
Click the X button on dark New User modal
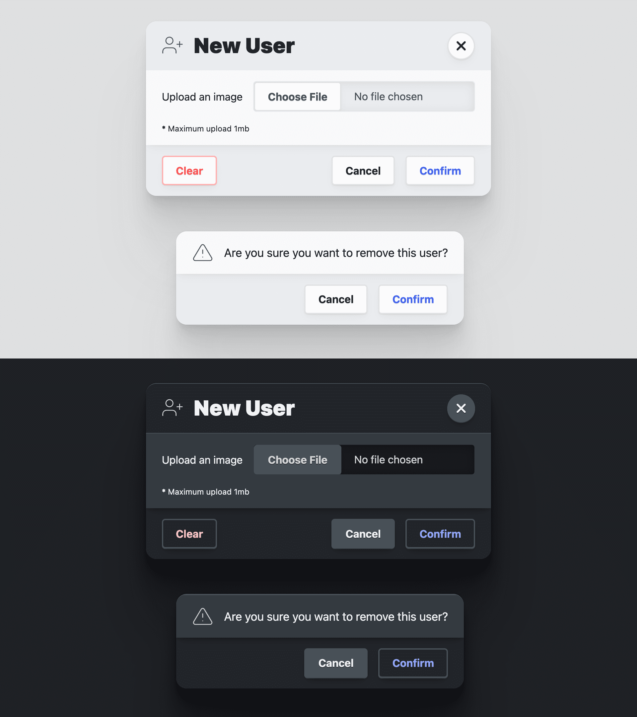(461, 408)
